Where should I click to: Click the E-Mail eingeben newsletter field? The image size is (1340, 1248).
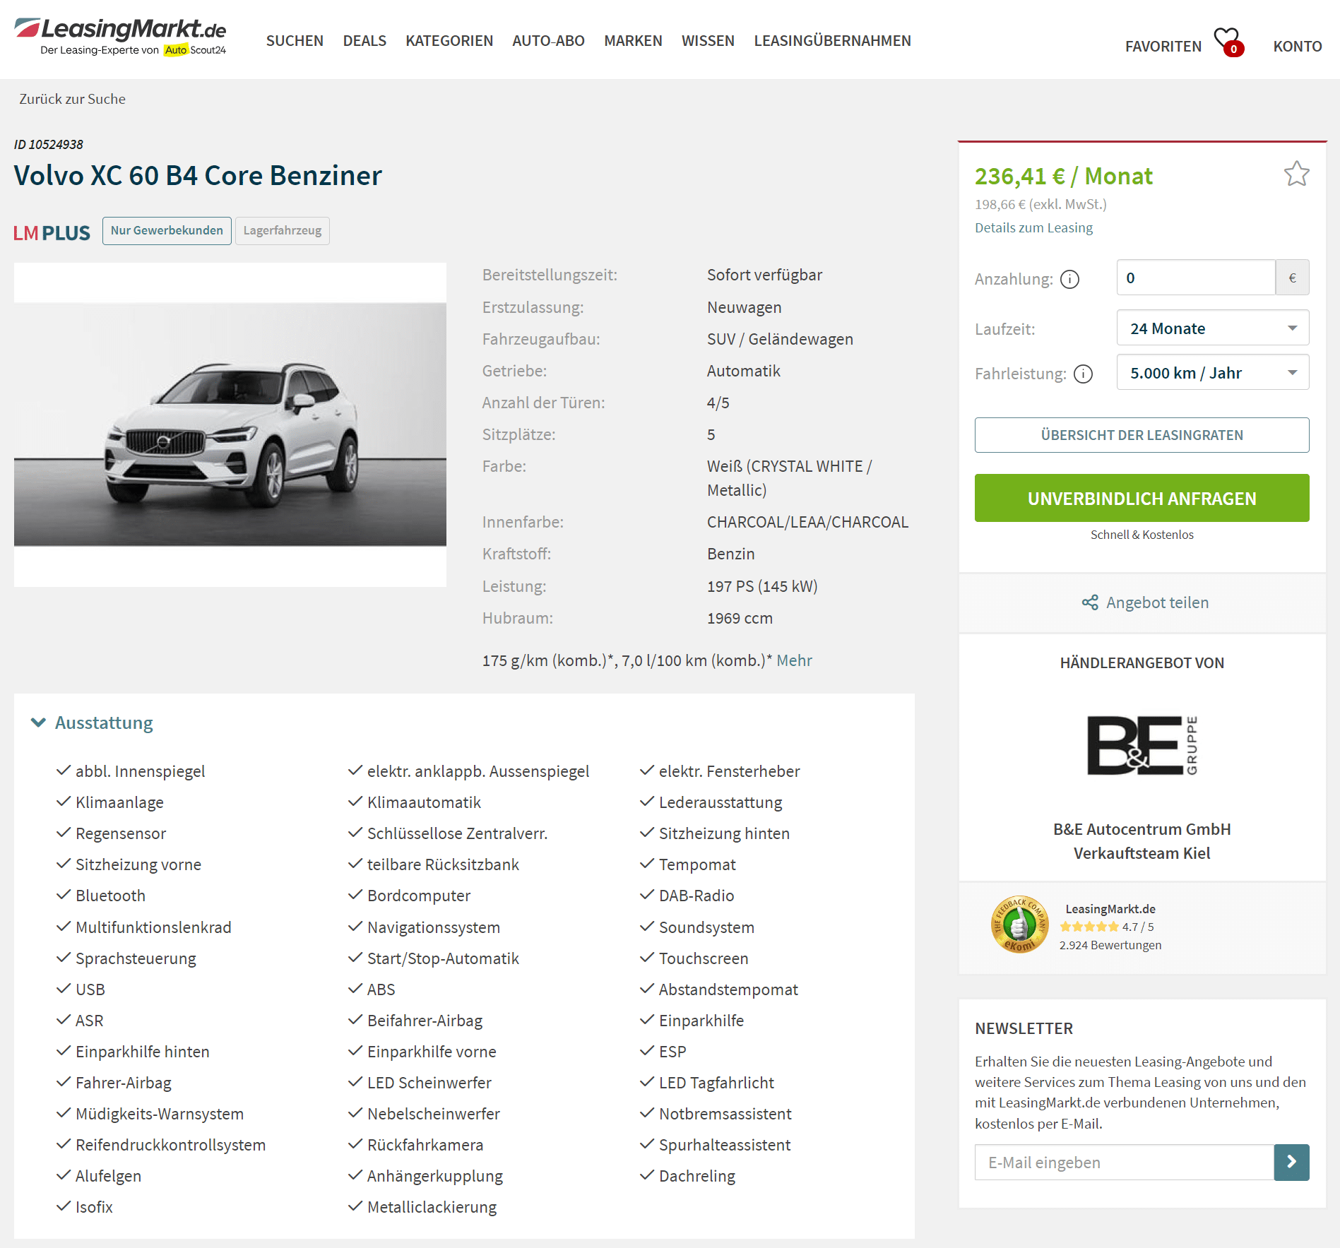(1124, 1162)
